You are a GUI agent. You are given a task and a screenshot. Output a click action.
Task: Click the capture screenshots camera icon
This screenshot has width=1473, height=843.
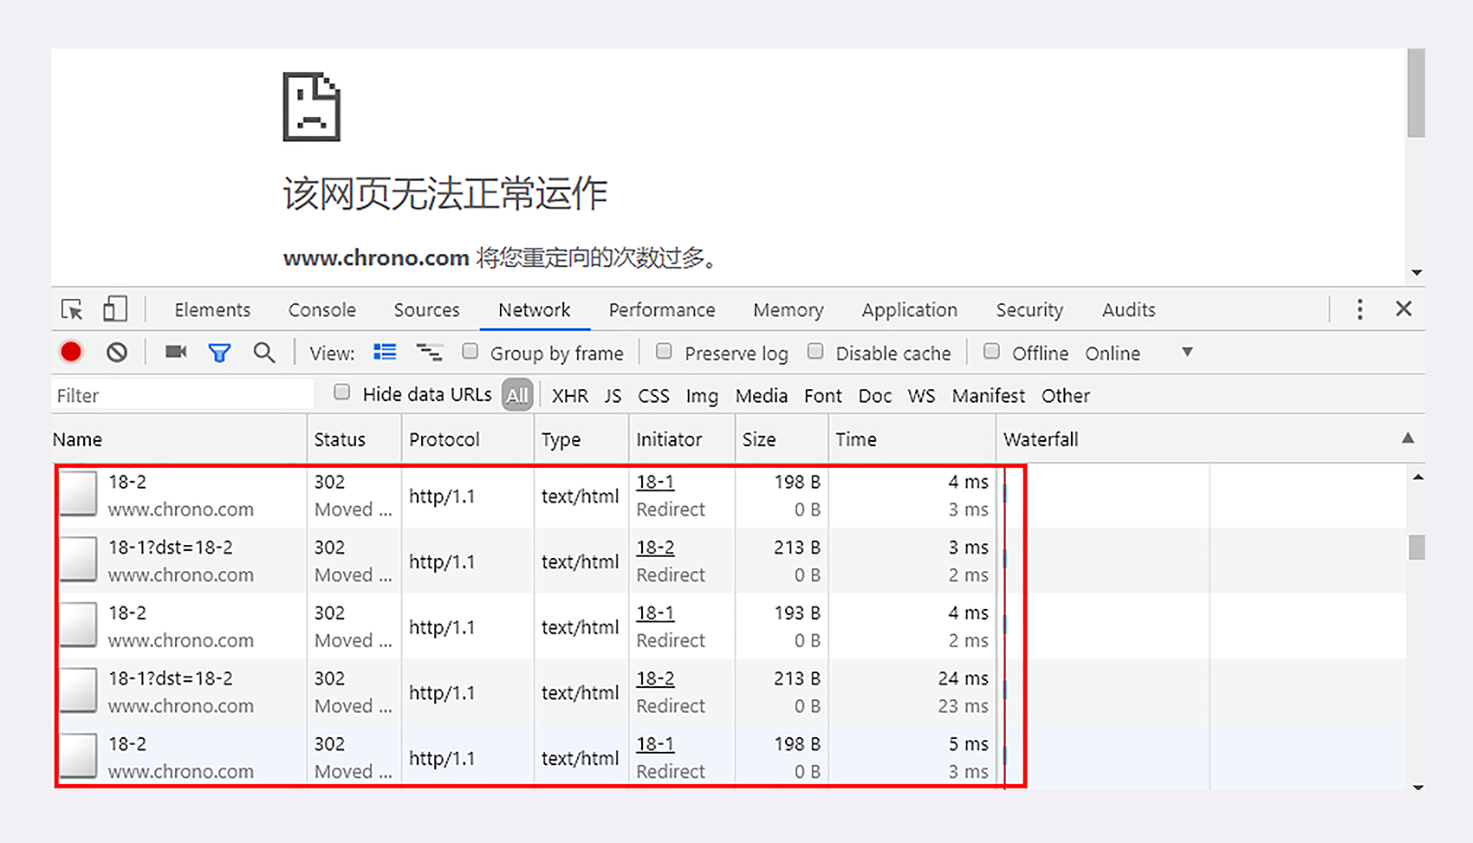tap(176, 352)
